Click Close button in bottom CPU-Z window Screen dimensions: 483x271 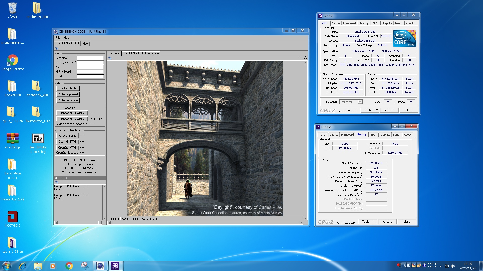tap(407, 222)
